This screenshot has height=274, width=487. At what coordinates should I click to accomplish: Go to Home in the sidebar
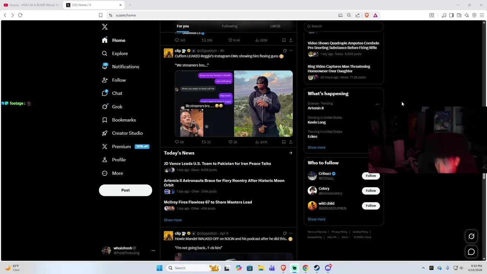pyautogui.click(x=114, y=40)
